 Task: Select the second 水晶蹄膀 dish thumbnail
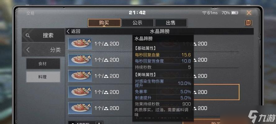click(x=80, y=60)
